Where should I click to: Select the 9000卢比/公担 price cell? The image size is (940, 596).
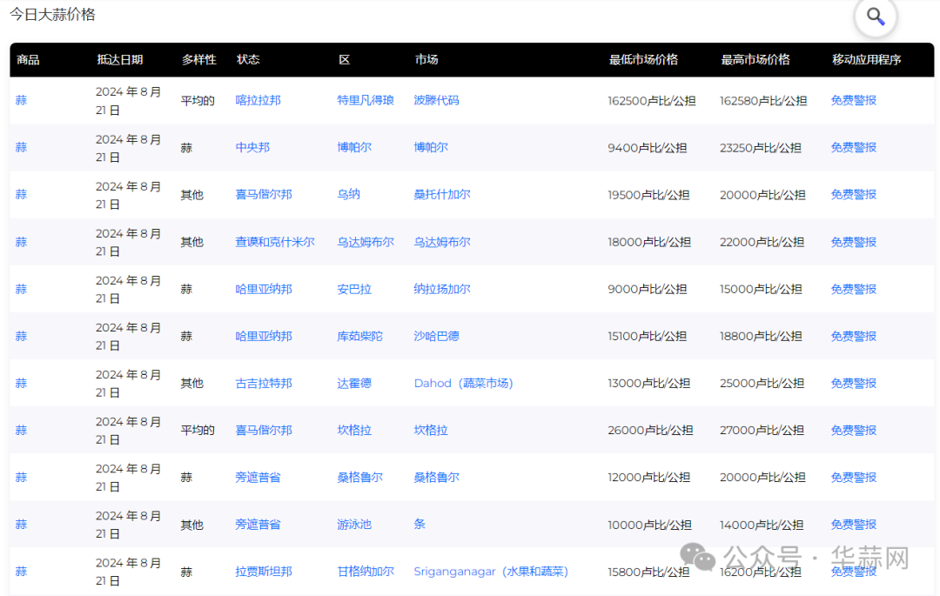tap(647, 290)
